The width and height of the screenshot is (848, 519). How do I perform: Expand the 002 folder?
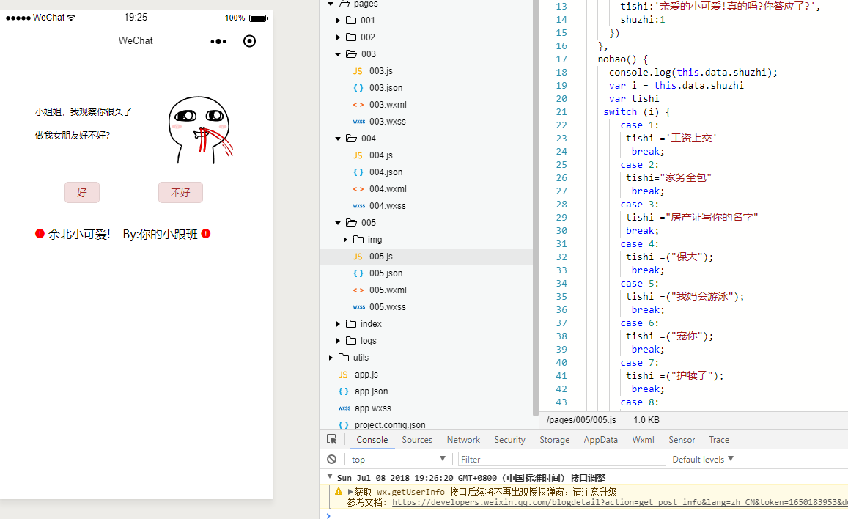(x=338, y=37)
